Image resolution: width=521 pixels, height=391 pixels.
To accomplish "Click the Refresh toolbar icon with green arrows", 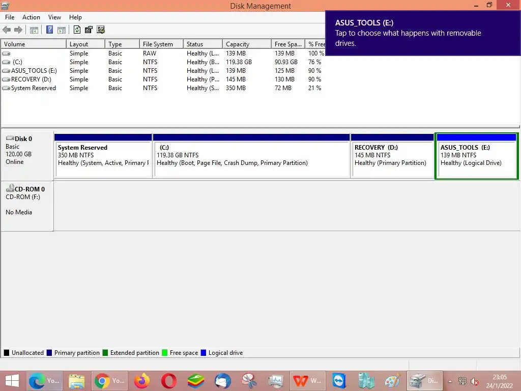I will tap(77, 30).
